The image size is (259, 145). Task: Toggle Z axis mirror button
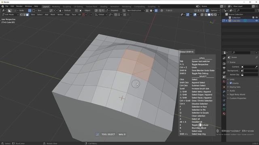click(204, 10)
